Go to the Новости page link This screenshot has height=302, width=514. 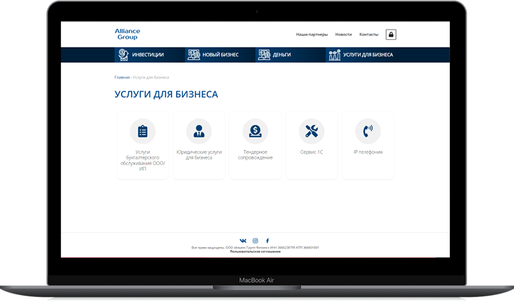pyautogui.click(x=344, y=35)
